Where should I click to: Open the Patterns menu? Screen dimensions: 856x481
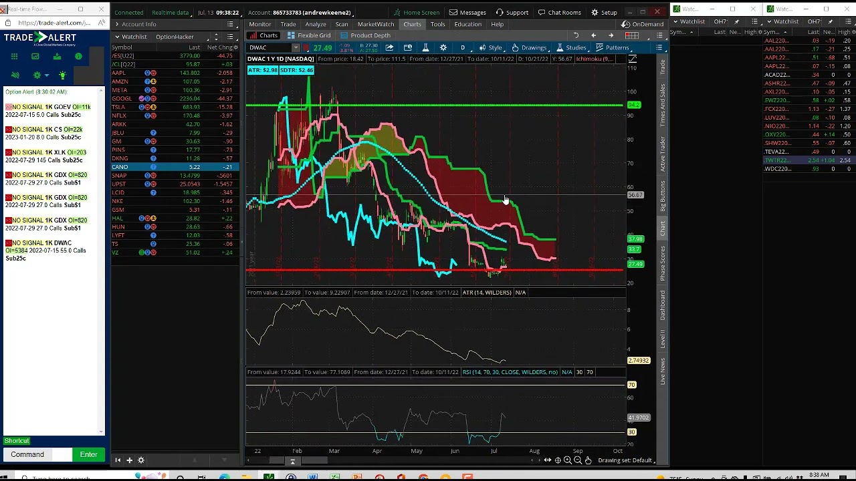pyautogui.click(x=613, y=47)
